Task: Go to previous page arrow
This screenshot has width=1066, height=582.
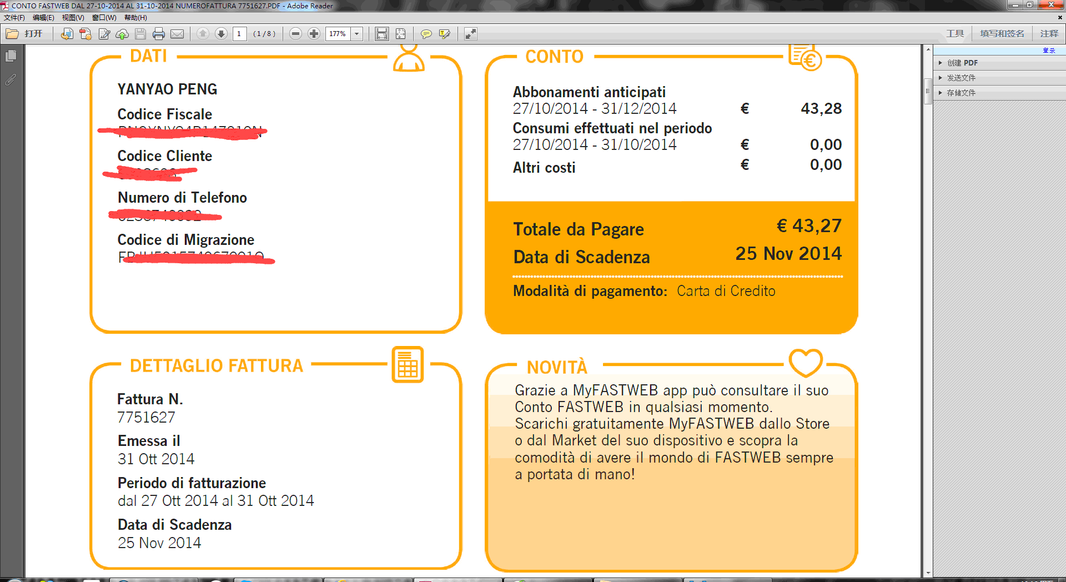Action: tap(203, 34)
